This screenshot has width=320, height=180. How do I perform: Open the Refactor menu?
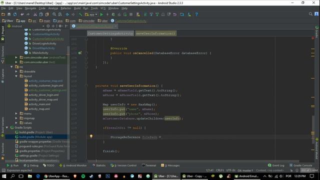65,8
